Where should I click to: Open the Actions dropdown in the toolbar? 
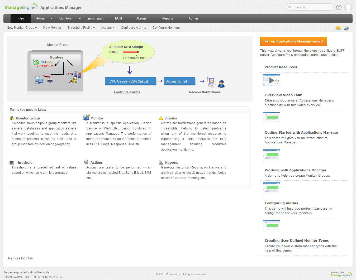point(108,28)
